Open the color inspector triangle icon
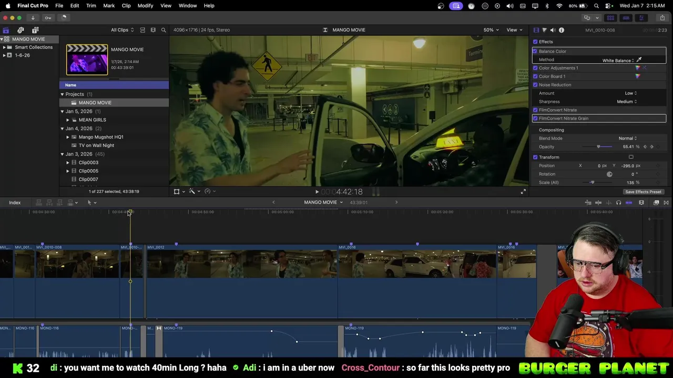Viewport: 673px width, 378px height. tap(544, 30)
